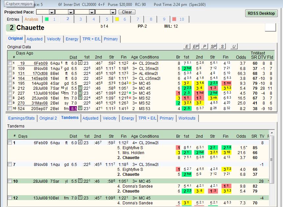Click the Mrs. Holden entry

[x=133, y=153]
